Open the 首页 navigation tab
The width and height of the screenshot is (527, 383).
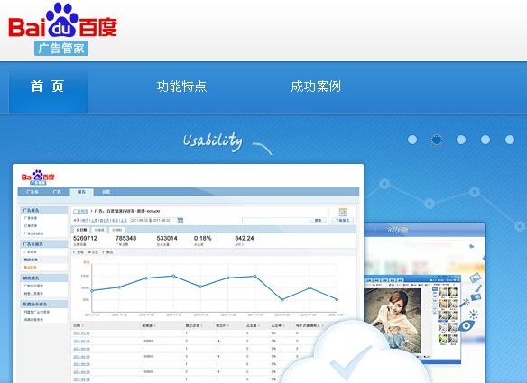coord(48,88)
